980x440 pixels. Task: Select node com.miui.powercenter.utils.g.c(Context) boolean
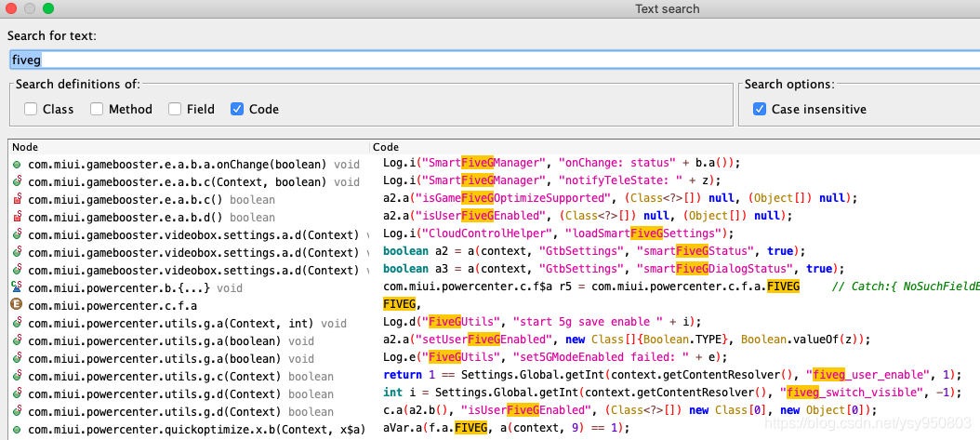pos(180,377)
